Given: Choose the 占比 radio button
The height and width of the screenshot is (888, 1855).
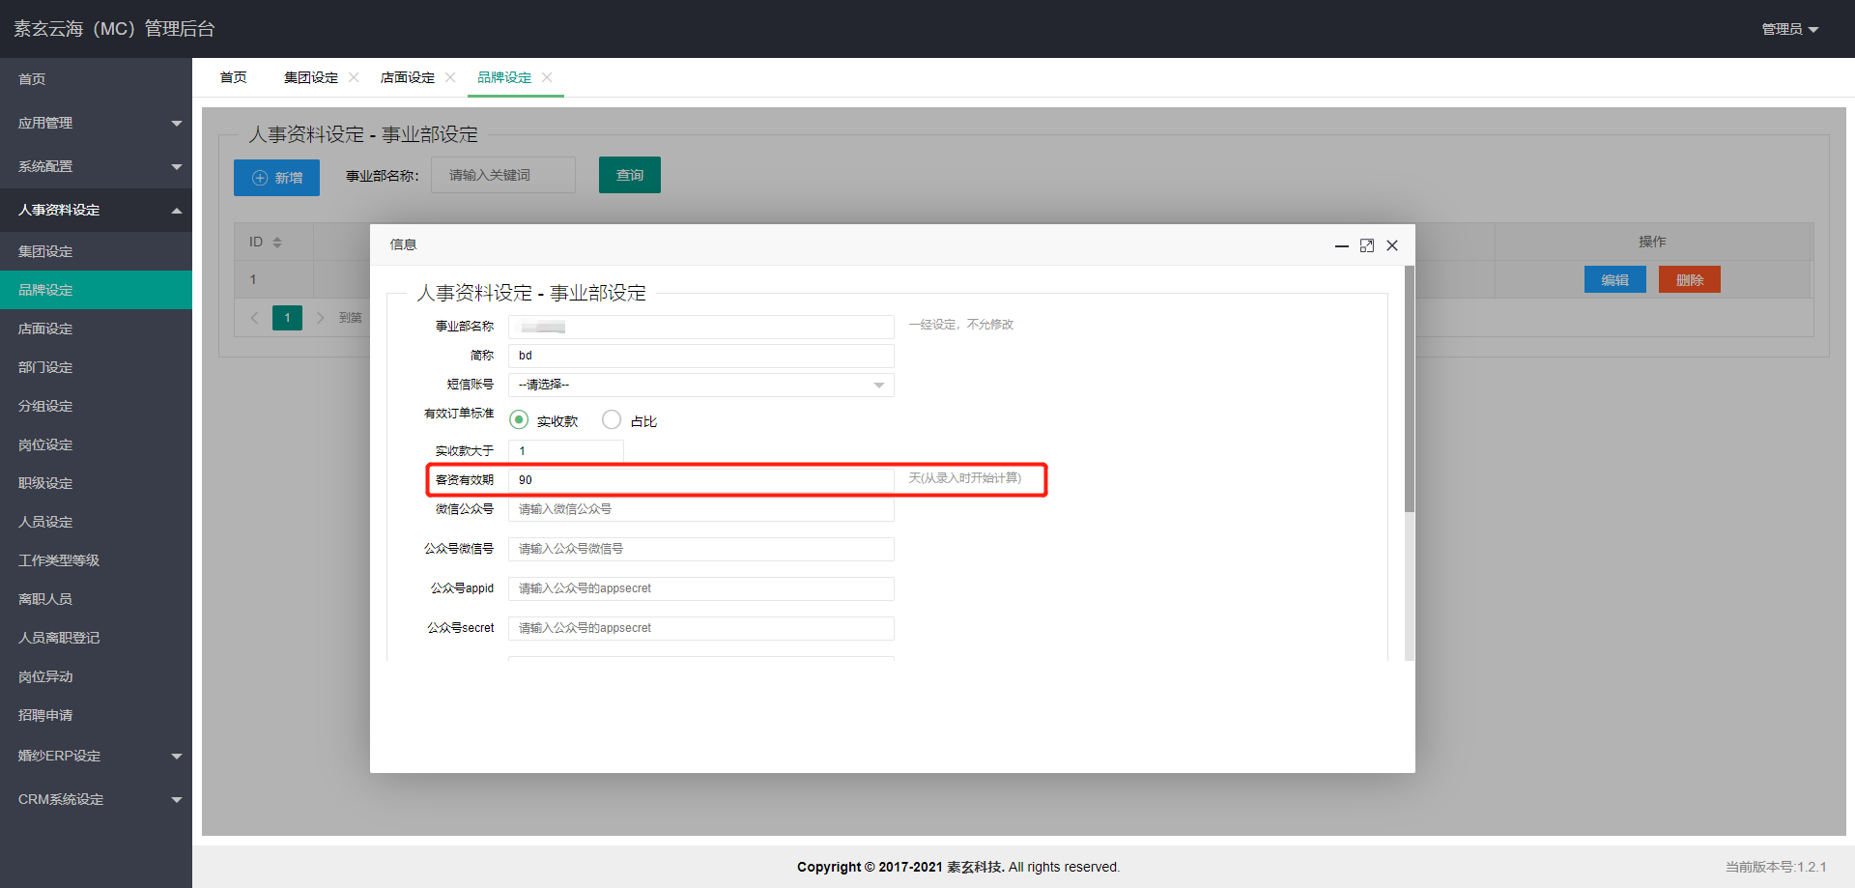Looking at the screenshot, I should (612, 419).
